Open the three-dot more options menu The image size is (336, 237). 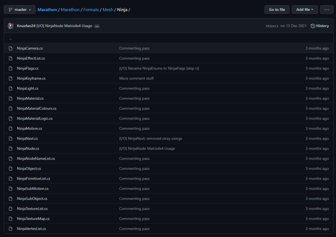[x=326, y=10]
